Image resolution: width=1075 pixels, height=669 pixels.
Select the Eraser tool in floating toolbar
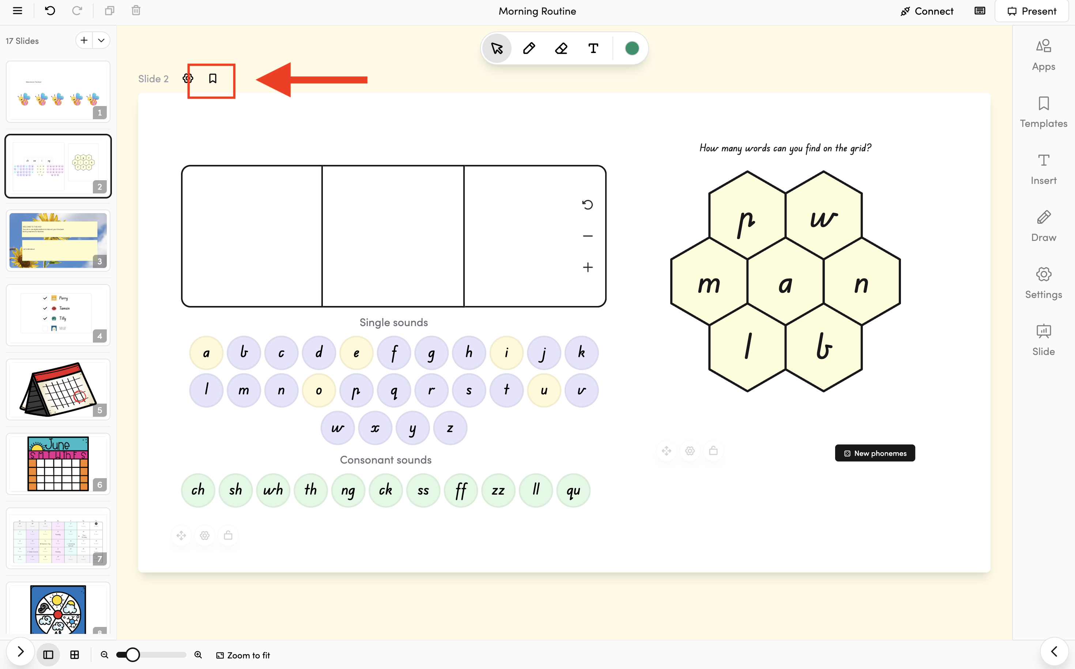coord(561,48)
